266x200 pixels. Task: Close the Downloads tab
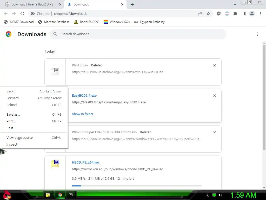(x=122, y=4)
